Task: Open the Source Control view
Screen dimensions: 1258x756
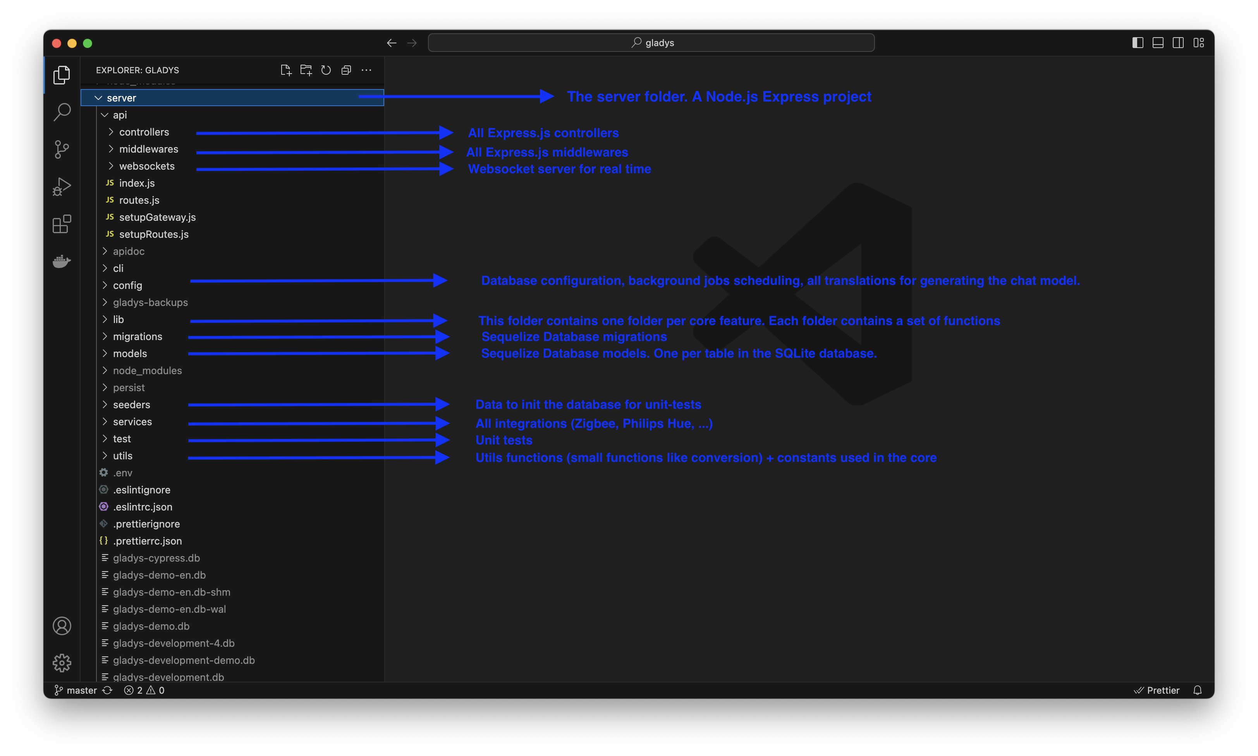Action: 62,149
